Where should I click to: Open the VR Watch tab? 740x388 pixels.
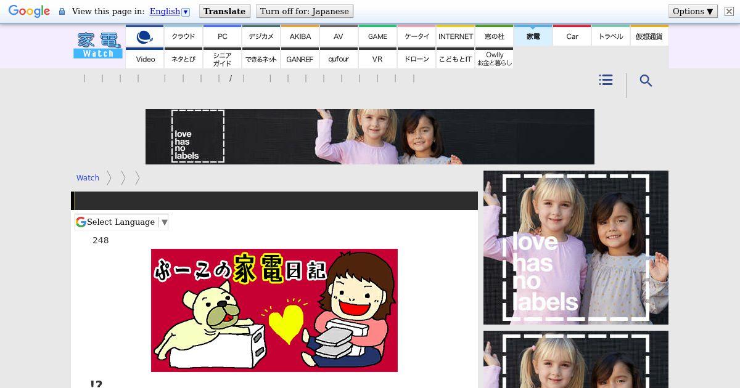pyautogui.click(x=377, y=59)
